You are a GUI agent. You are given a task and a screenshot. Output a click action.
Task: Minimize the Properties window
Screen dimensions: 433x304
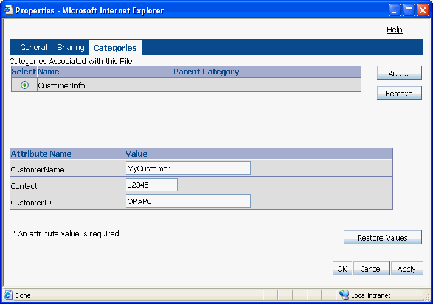click(x=395, y=10)
